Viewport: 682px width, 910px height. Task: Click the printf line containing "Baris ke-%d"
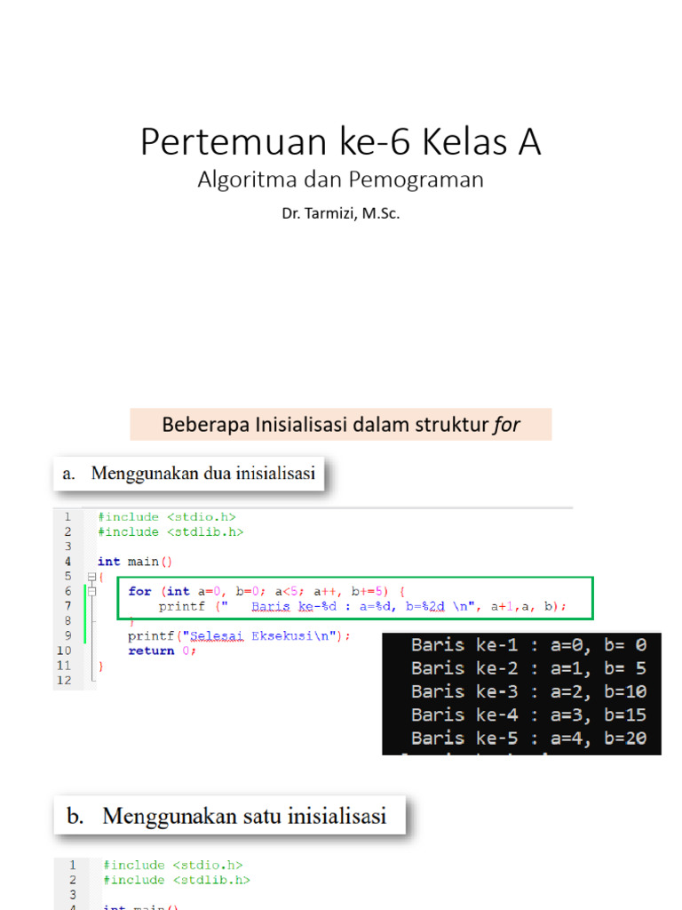click(x=362, y=606)
